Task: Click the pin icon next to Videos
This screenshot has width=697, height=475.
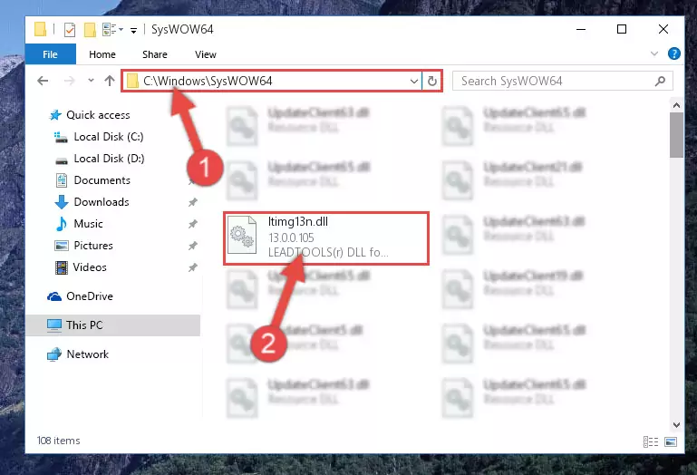Action: 192,267
